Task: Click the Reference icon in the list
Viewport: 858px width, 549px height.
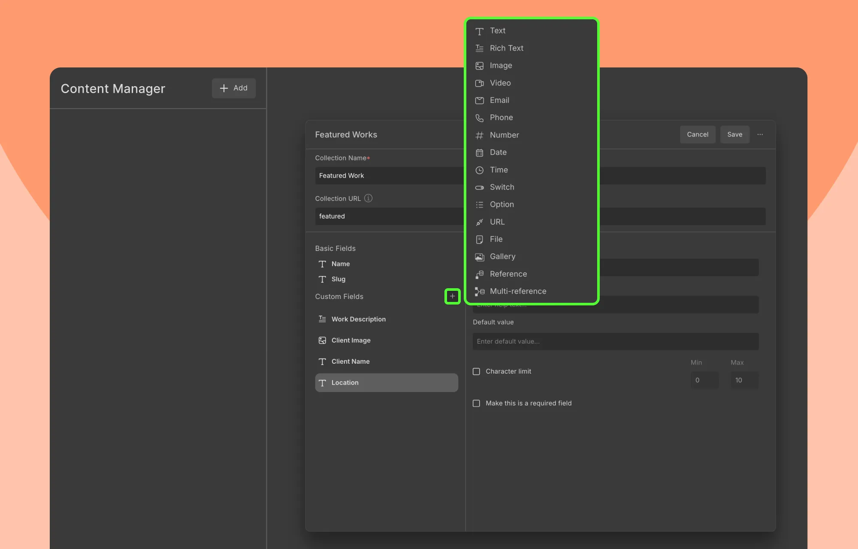Action: [x=479, y=274]
